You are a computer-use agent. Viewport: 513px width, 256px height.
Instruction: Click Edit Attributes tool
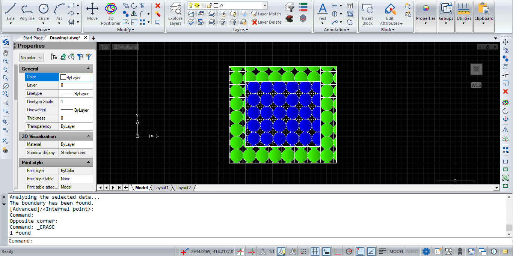391,14
